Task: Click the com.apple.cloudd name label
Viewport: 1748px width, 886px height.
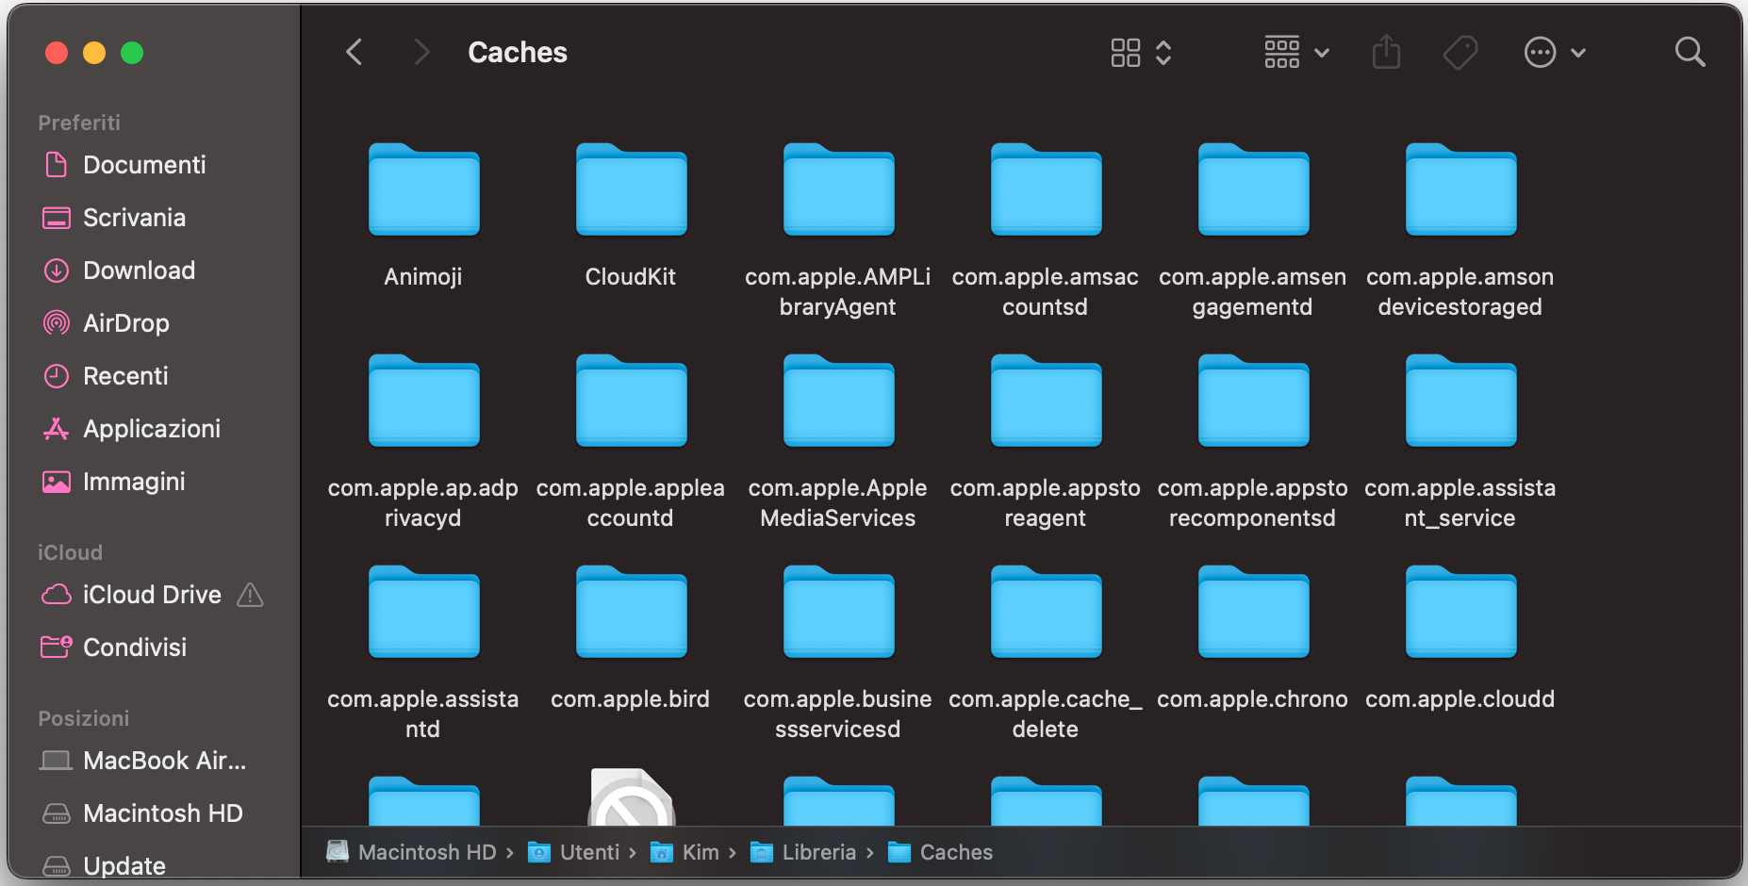Action: (1460, 699)
